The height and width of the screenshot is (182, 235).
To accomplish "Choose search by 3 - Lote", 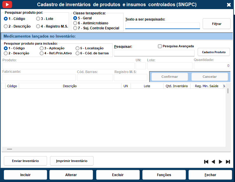I will click(38, 19).
